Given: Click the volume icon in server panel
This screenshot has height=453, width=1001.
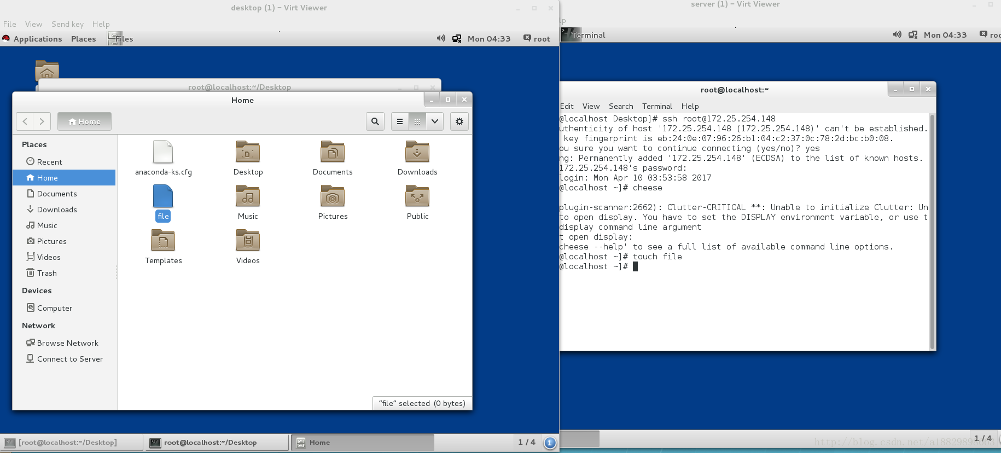Looking at the screenshot, I should click(x=897, y=34).
